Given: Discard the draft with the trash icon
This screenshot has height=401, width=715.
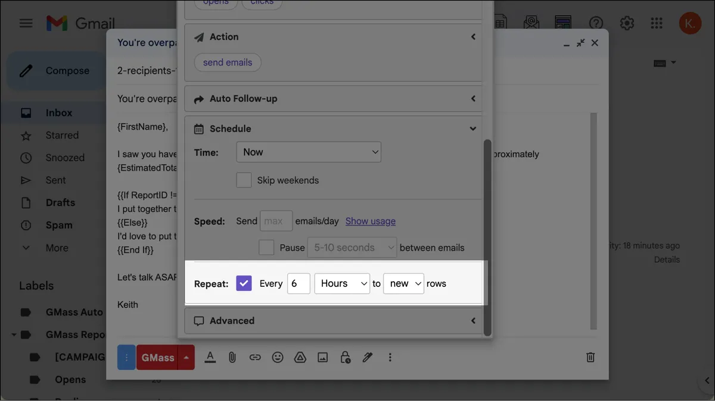Looking at the screenshot, I should coord(590,357).
